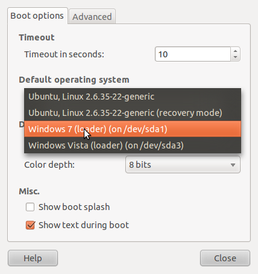Click the 'Default operating system' heading
Viewport: 258px width, 274px height.
[x=74, y=80]
